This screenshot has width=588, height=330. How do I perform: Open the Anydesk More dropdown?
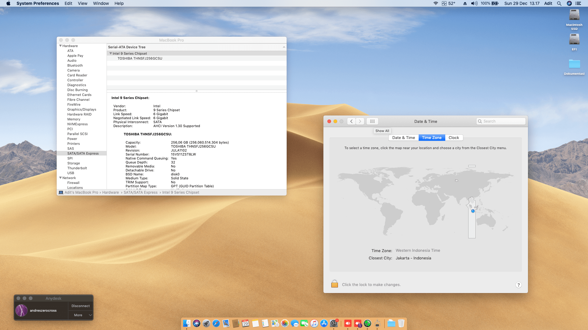(80, 315)
